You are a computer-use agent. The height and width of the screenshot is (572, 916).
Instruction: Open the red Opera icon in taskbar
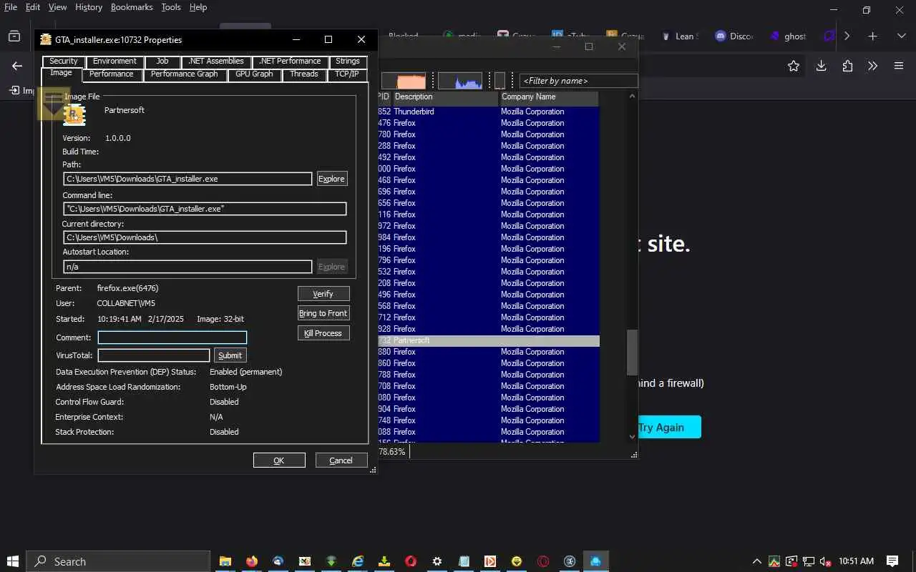pyautogui.click(x=411, y=561)
